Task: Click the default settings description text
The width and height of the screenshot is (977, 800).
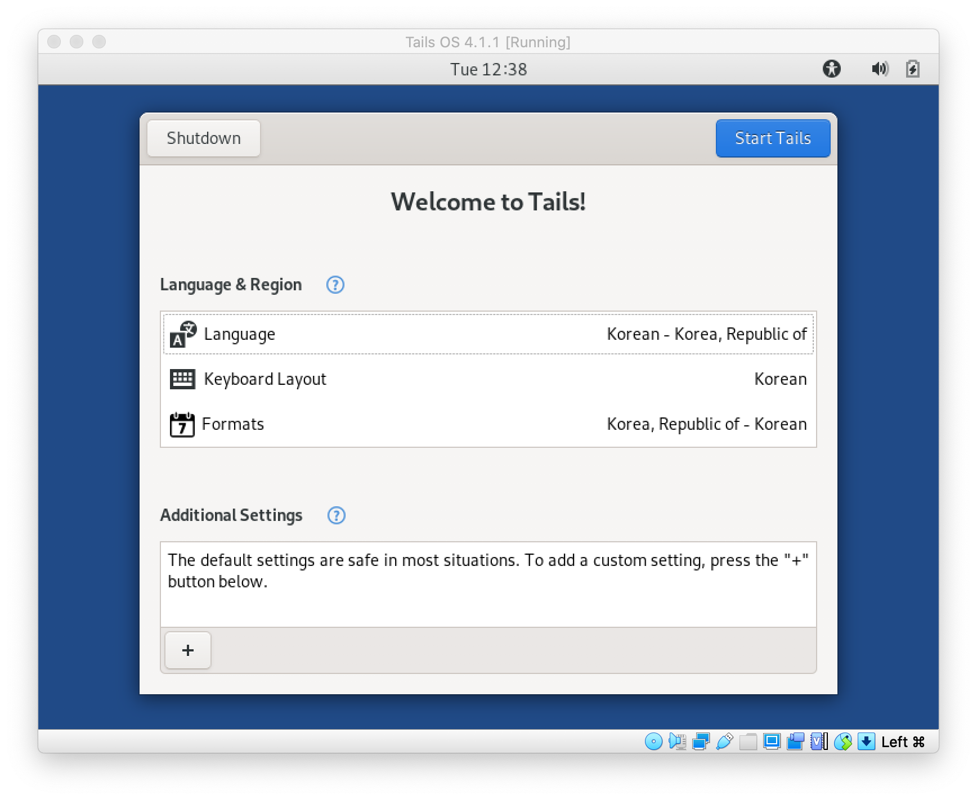Action: pyautogui.click(x=488, y=570)
